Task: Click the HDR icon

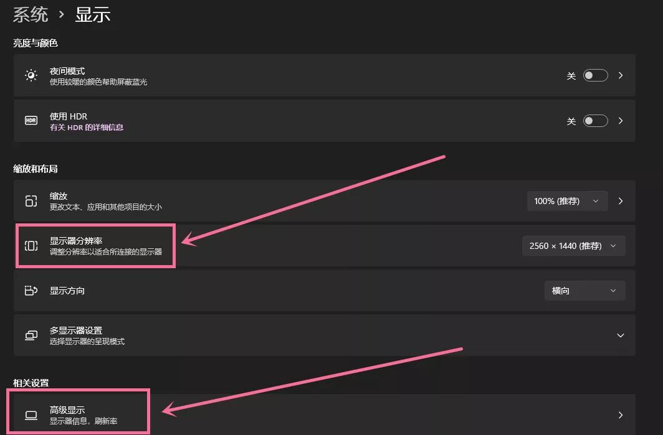Action: click(31, 121)
